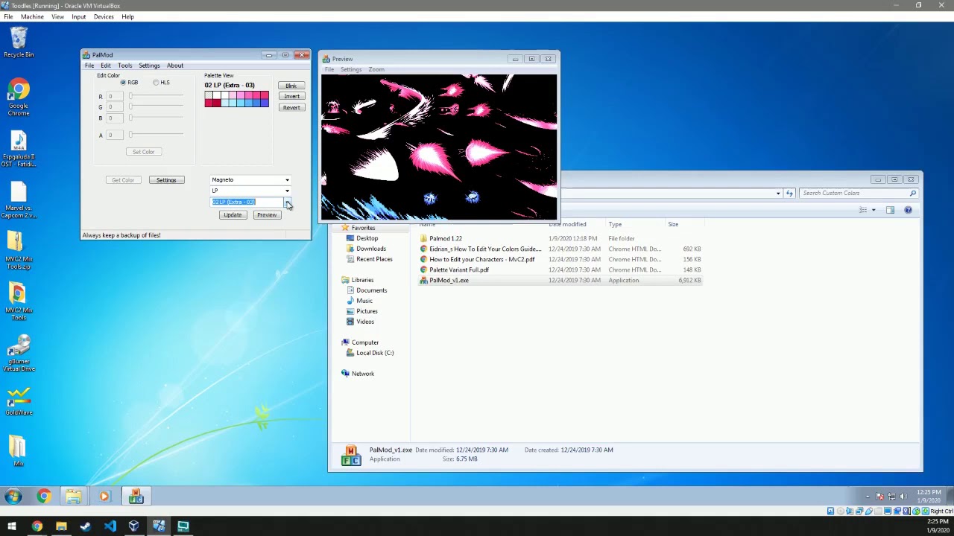Click the R channel slider
This screenshot has height=536, width=954.
157,96
